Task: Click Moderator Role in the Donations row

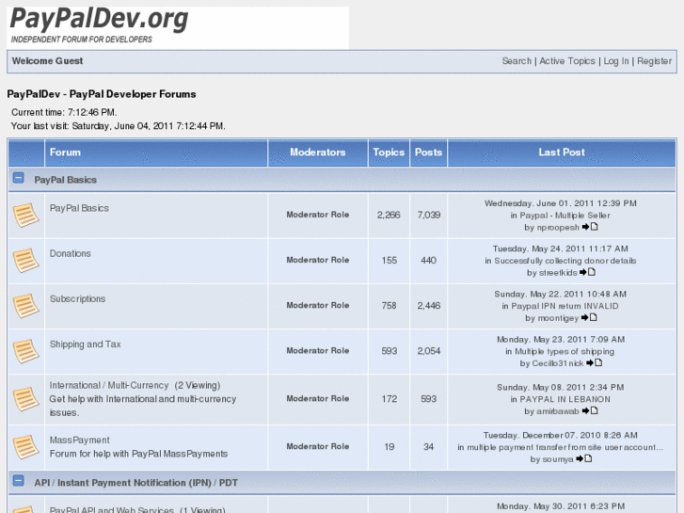Action: click(318, 260)
